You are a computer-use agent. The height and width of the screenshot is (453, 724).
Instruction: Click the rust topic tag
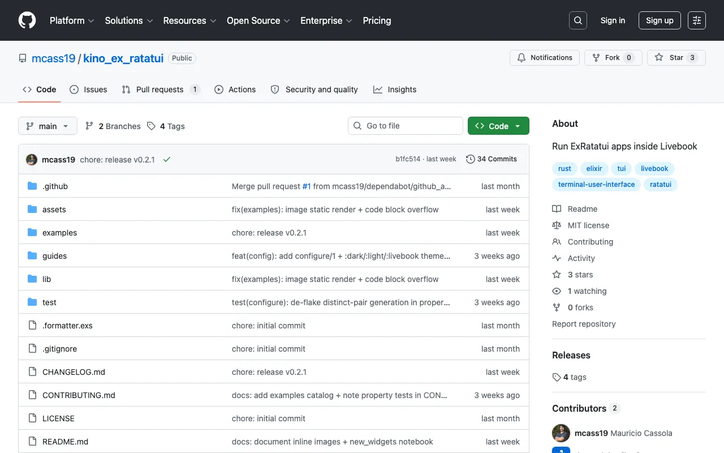[564, 169]
